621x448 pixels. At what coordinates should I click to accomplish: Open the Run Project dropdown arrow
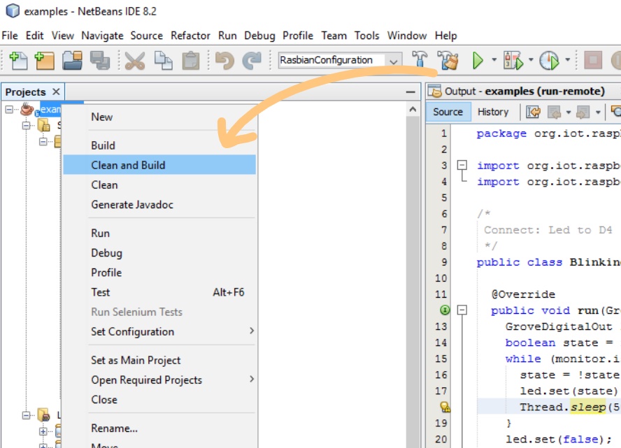point(494,60)
